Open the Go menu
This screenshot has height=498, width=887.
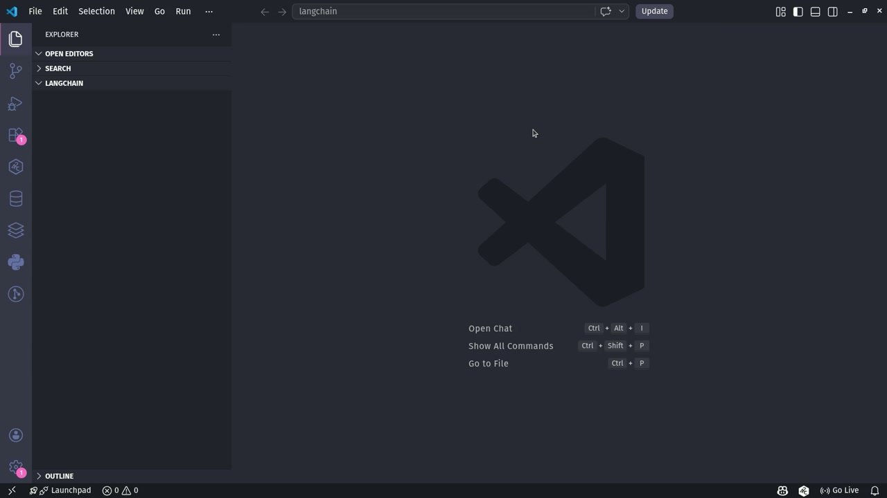[x=159, y=11]
